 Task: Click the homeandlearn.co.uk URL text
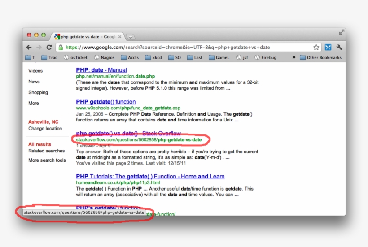[x=118, y=182]
